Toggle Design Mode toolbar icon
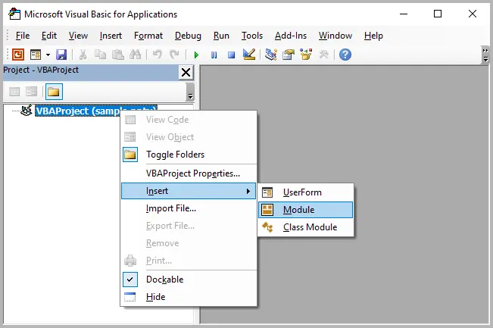The image size is (493, 328). (x=249, y=55)
